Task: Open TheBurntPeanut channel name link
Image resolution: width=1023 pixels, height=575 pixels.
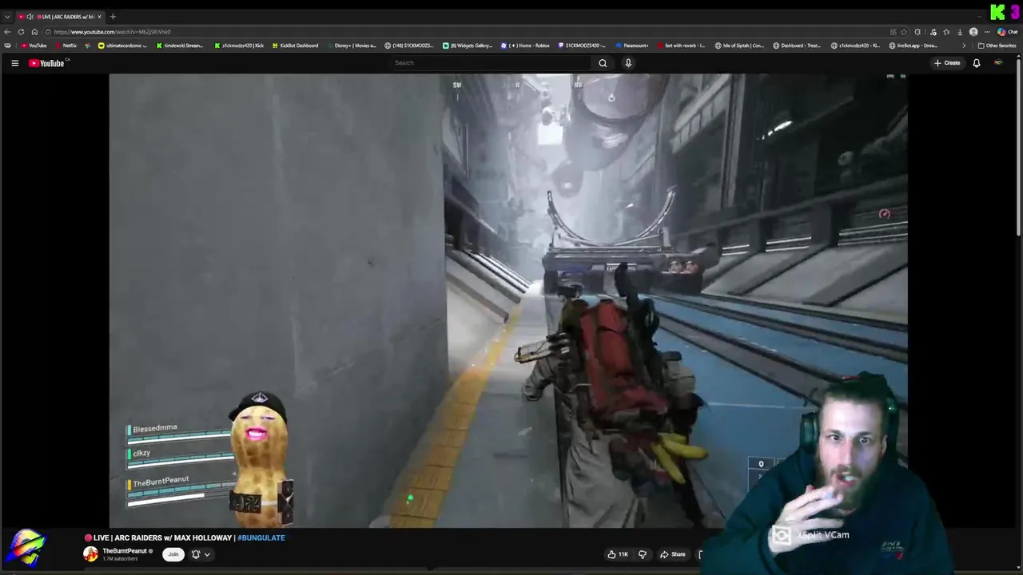Action: tap(125, 551)
